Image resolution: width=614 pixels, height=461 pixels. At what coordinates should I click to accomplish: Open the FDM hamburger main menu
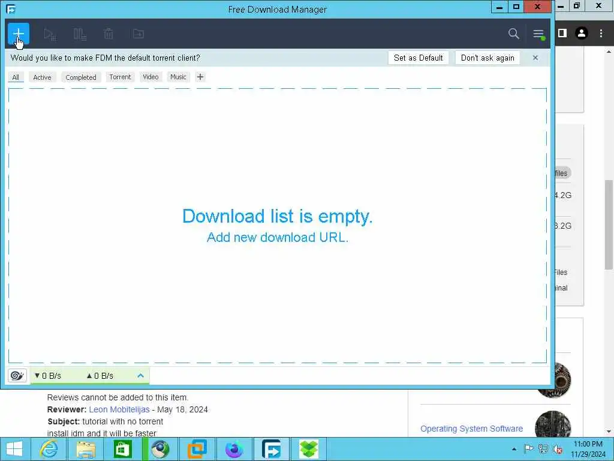click(539, 34)
